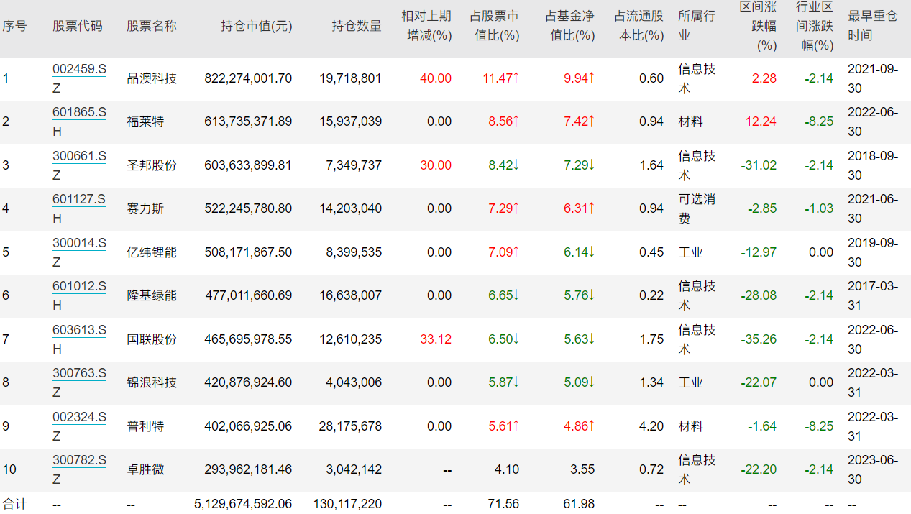Click holding quantity 28,175,678

(x=350, y=426)
